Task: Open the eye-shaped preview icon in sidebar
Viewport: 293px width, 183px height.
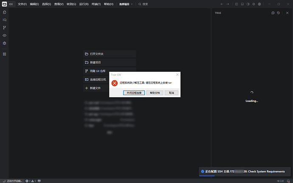Action: pyautogui.click(x=5, y=35)
